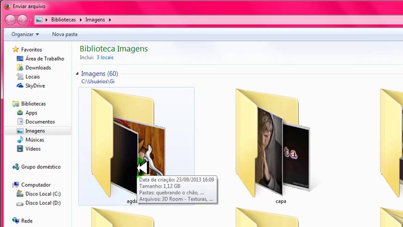This screenshot has width=403, height=227.
Task: Click the Imagens (60) group header text
Action: (99, 74)
